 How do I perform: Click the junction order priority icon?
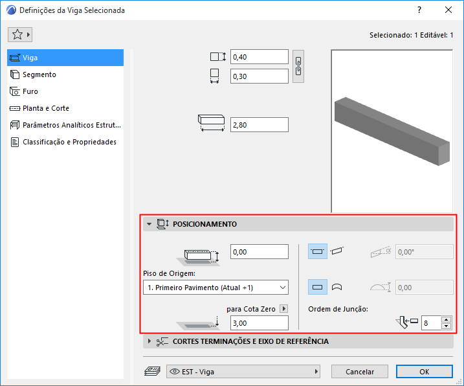[x=406, y=323]
